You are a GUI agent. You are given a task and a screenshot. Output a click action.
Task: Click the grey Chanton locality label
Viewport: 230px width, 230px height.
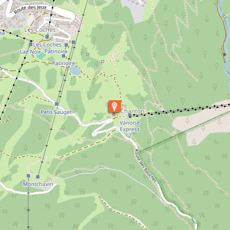[133, 111]
